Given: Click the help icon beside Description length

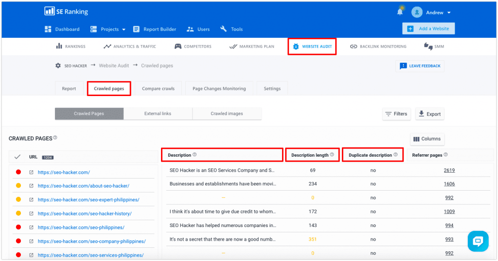Looking at the screenshot, I should point(332,155).
